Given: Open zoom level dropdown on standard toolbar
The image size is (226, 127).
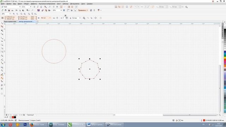Looking at the screenshot, I should pos(61,10).
